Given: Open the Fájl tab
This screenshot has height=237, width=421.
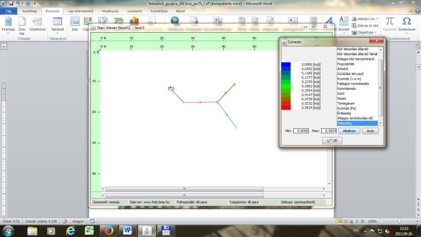Looking at the screenshot, I should click(x=9, y=11).
